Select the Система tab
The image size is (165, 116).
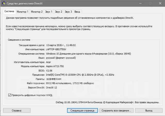pyautogui.click(x=9, y=11)
